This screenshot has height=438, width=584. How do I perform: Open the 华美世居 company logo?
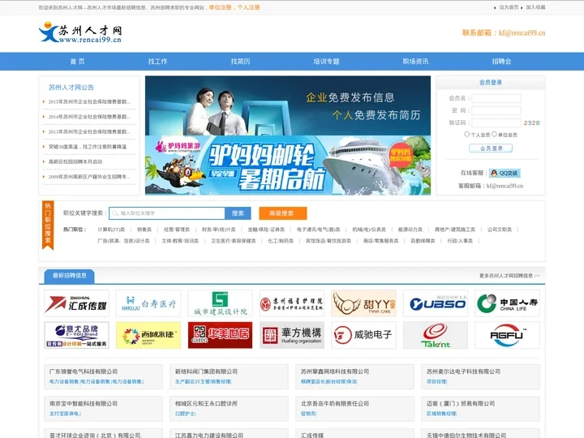point(220,335)
